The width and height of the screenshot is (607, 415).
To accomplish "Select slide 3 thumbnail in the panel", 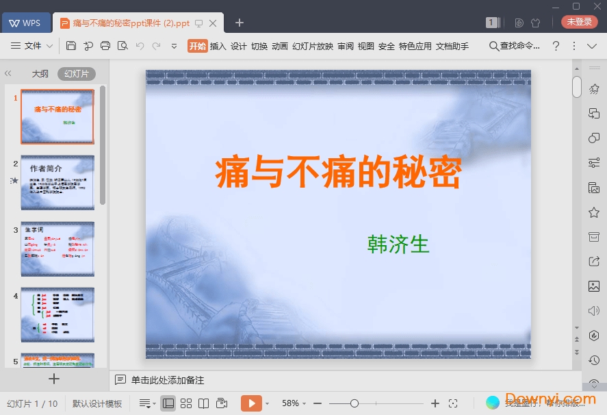I will tap(57, 248).
